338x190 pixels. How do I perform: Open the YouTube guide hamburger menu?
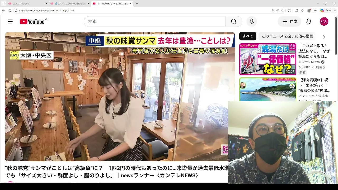(x=10, y=22)
